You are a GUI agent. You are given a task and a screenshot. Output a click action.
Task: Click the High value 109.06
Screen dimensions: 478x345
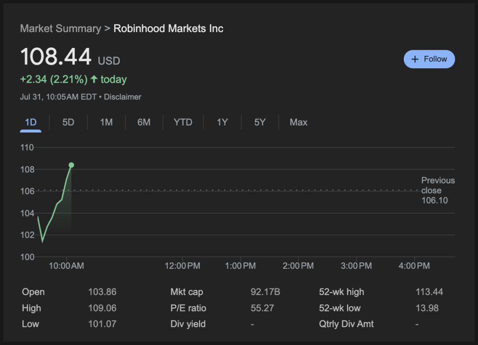(x=102, y=308)
